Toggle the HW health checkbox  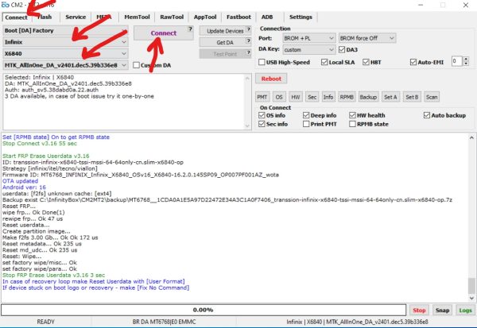[352, 115]
